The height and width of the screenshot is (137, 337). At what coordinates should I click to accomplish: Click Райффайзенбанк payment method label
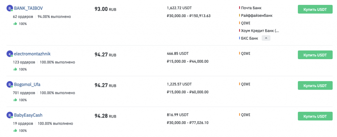click(257, 15)
